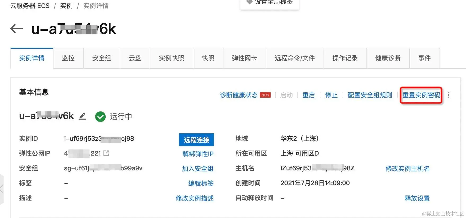Screen dimensions: 466x218
Task: Click the back arrow beside instance name
Action: [16, 29]
